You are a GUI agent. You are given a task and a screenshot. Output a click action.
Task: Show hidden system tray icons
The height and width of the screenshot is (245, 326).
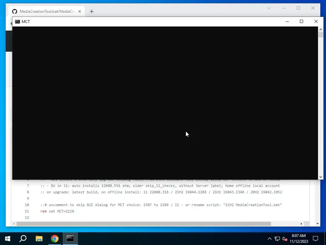269,239
